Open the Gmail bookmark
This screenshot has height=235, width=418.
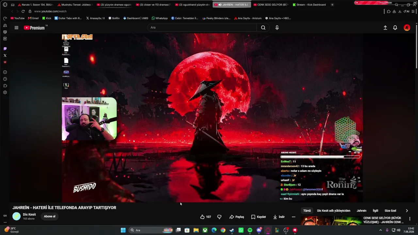click(33, 18)
